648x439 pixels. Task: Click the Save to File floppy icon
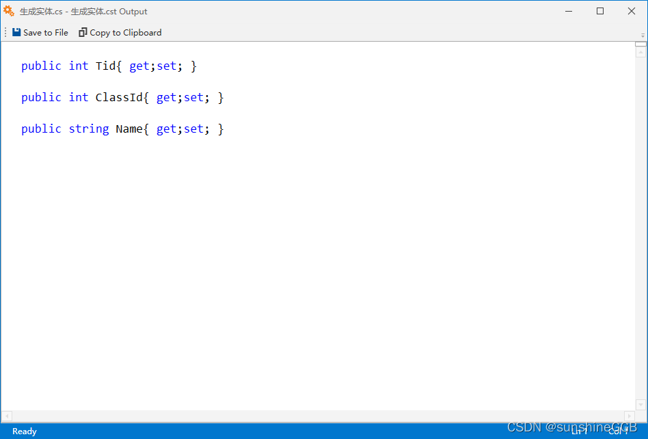tap(16, 32)
